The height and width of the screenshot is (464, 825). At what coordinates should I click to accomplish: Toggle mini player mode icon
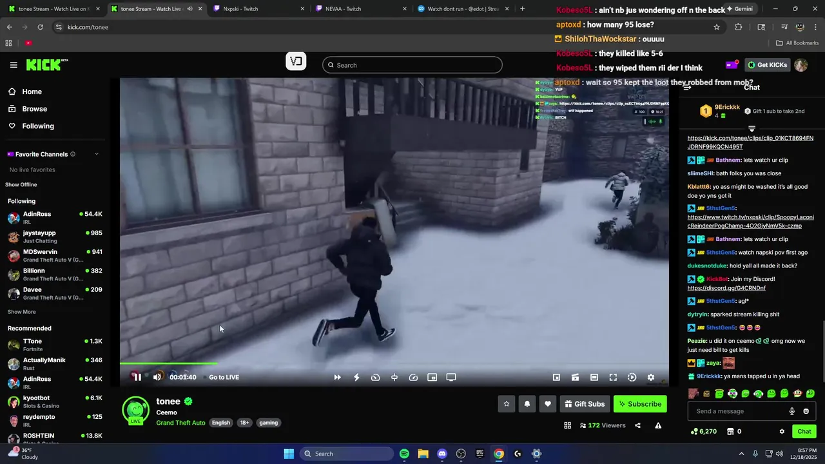556,377
